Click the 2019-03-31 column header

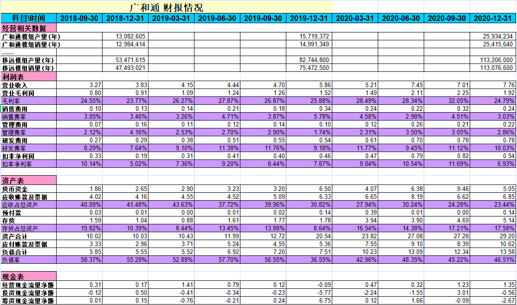[171, 18]
